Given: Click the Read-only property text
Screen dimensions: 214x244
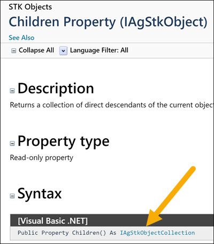Looking at the screenshot, I should click(x=42, y=158).
